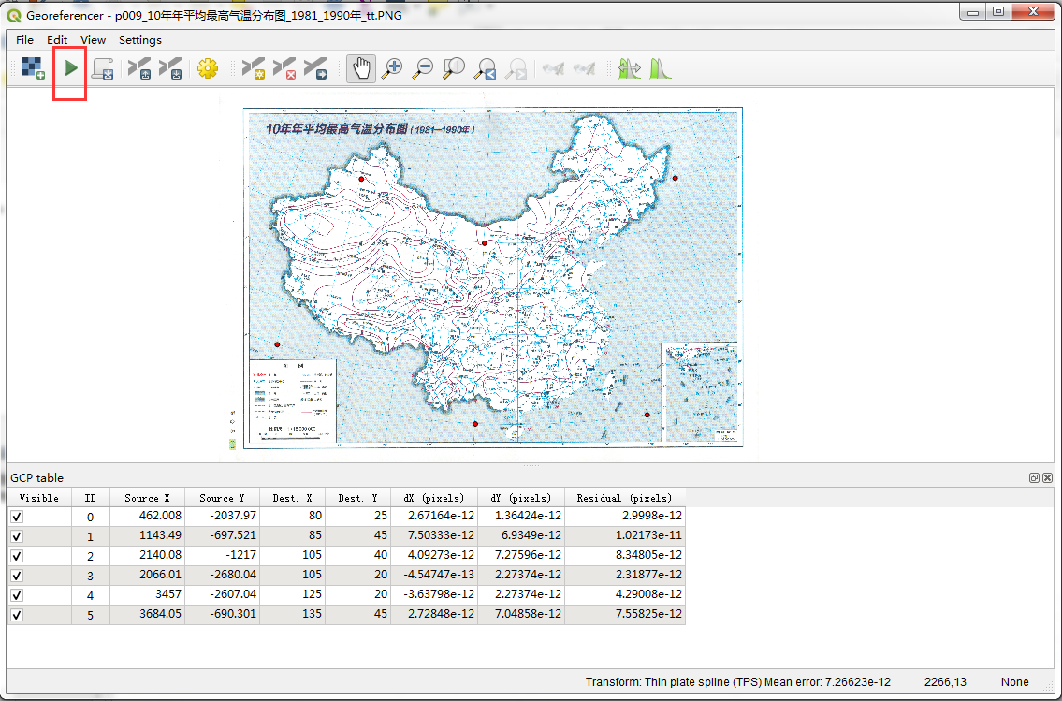Float the GCP table panel
The height and width of the screenshot is (701, 1062).
(1034, 477)
